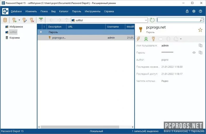This screenshot has height=134, width=206.
Task: Go forward with the right arrow
Action: point(59,20)
